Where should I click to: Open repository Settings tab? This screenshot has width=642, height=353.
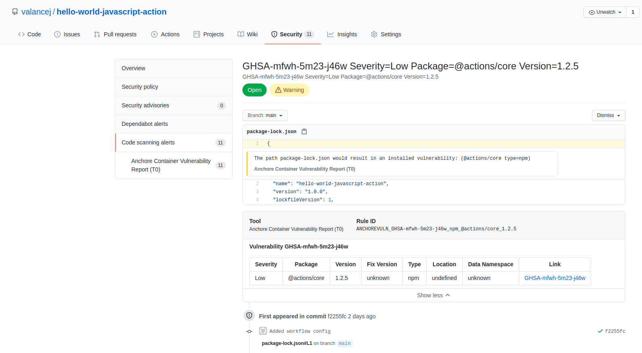pyautogui.click(x=386, y=34)
